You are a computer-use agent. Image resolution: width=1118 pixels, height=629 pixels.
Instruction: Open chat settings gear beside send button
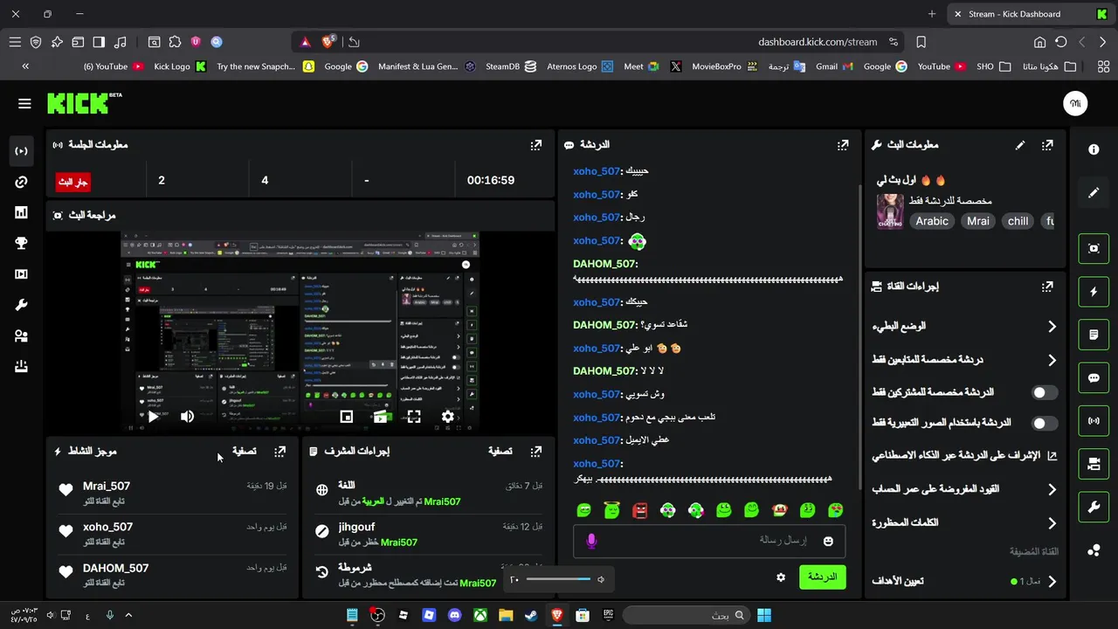[x=781, y=577]
